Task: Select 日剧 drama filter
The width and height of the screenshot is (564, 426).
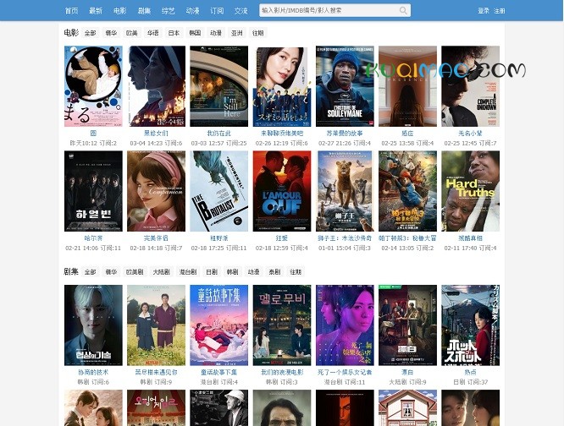Action: coord(212,272)
